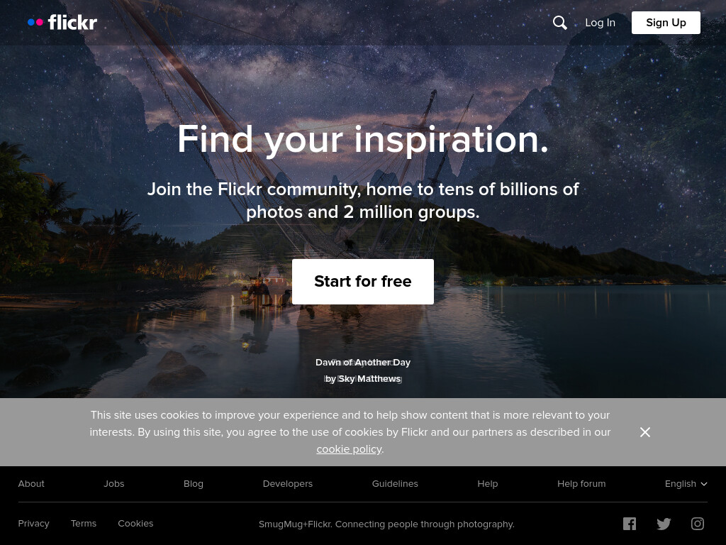The image size is (726, 545).
Task: Open Flickr's Facebook page icon
Action: point(630,524)
